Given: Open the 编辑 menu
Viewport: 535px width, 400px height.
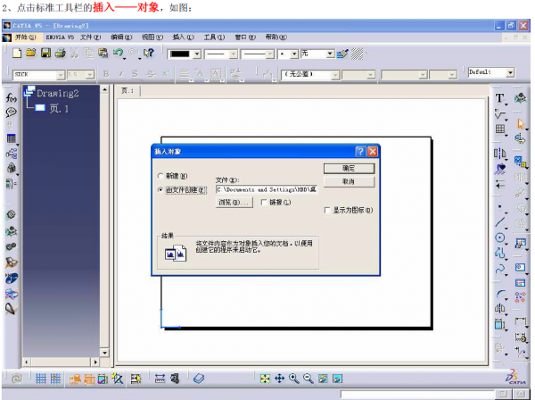Looking at the screenshot, I should coord(121,37).
